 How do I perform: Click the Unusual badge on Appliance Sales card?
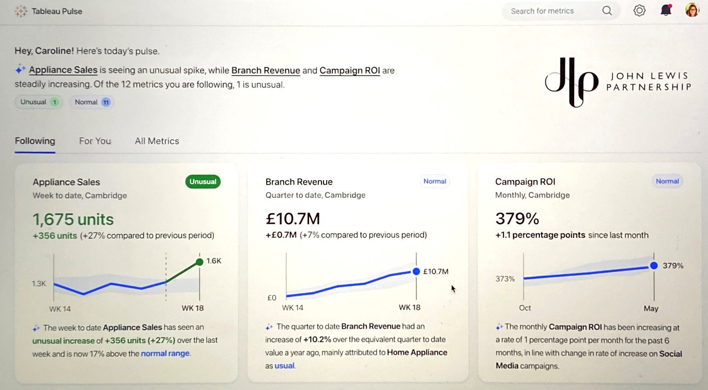point(203,182)
